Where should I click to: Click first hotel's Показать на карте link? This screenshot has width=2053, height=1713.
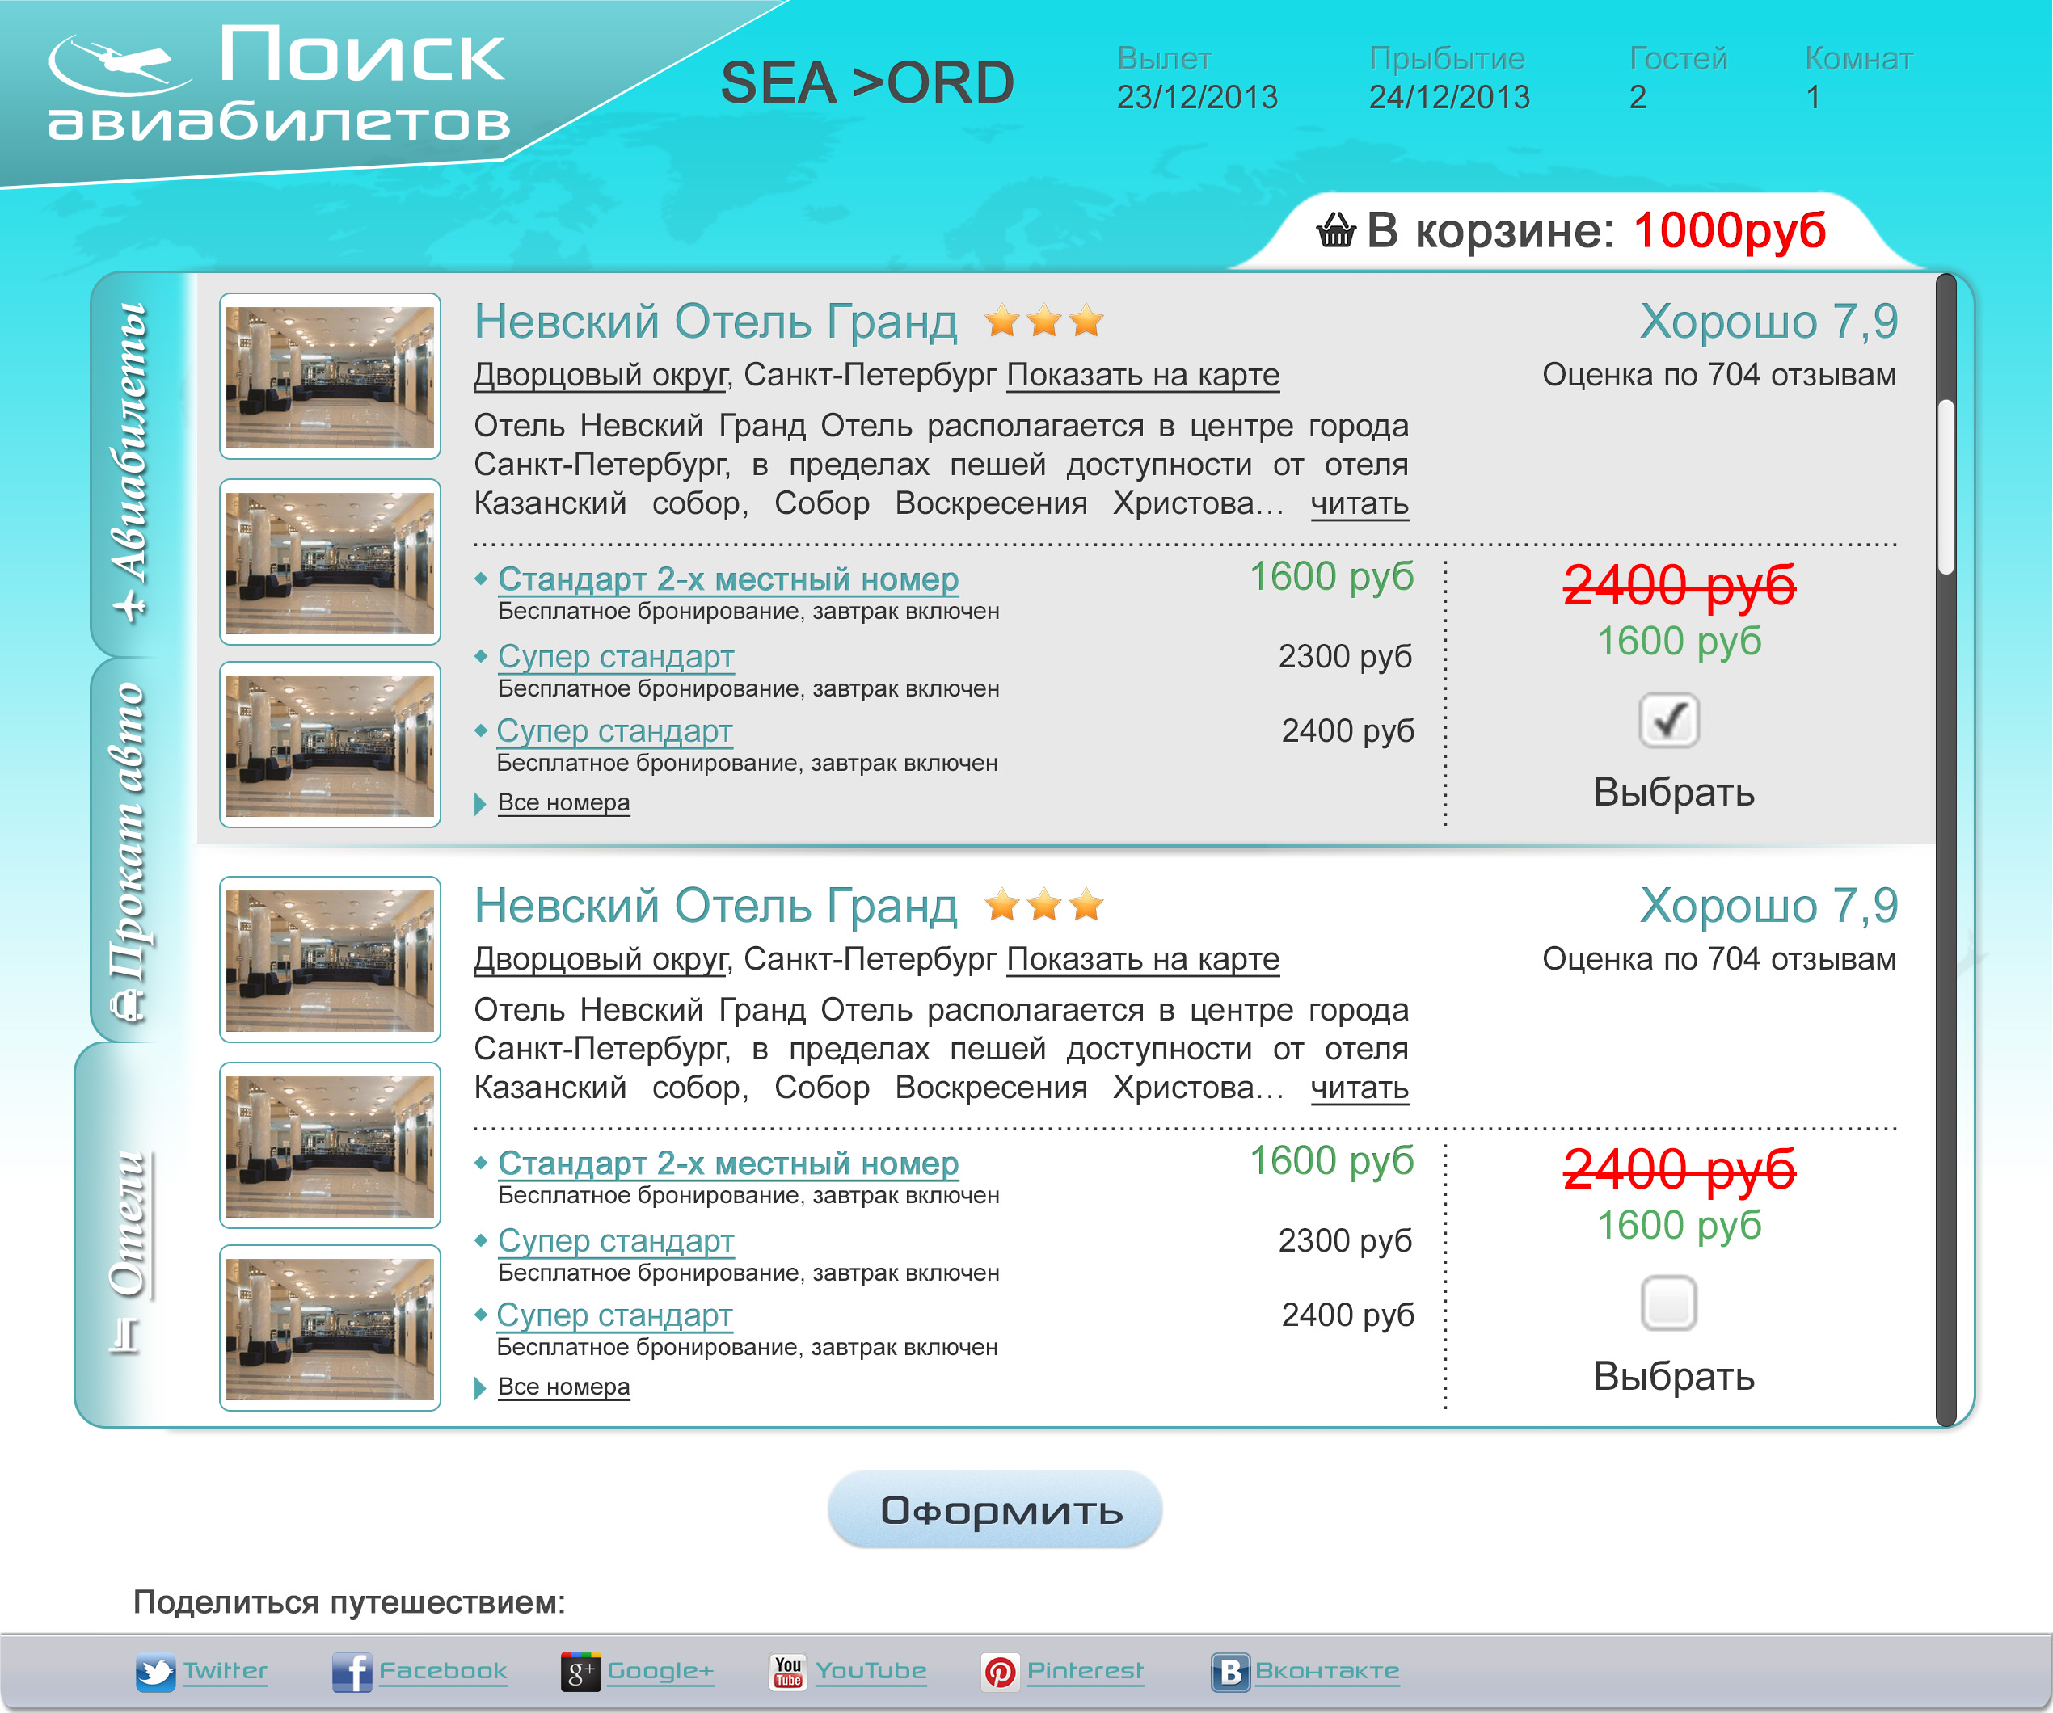click(1143, 375)
